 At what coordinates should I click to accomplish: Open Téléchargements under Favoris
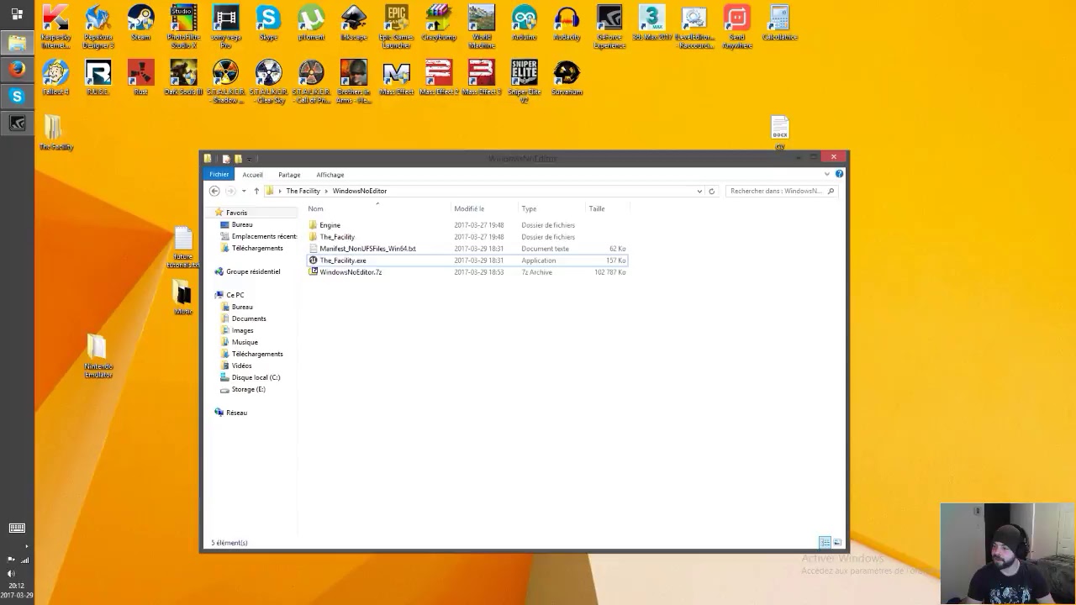click(257, 248)
